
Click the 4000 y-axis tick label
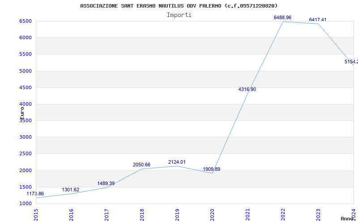(26, 104)
